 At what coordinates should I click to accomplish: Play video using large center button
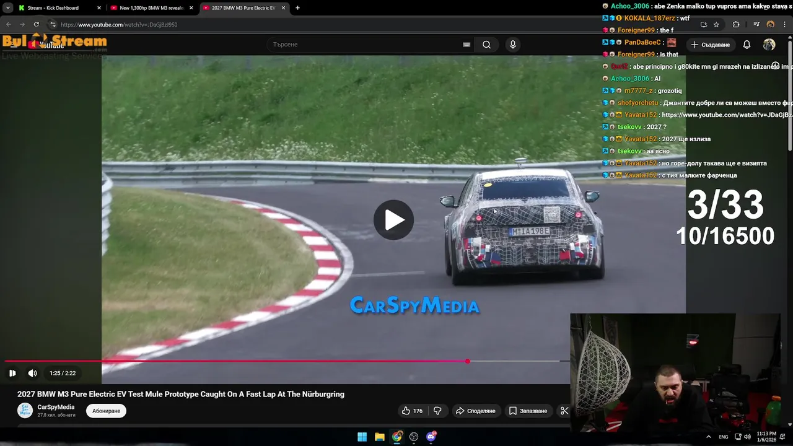click(x=393, y=220)
